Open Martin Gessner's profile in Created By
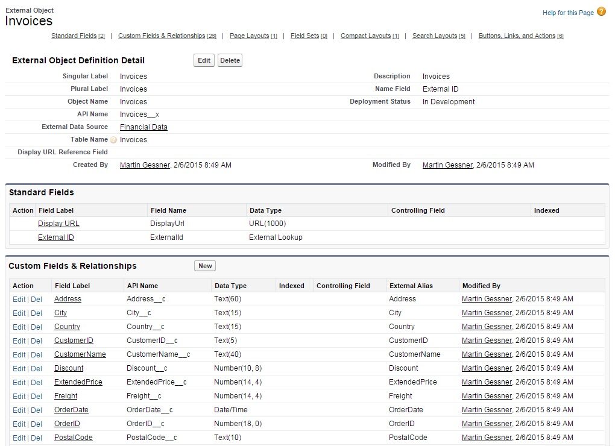 click(x=145, y=165)
